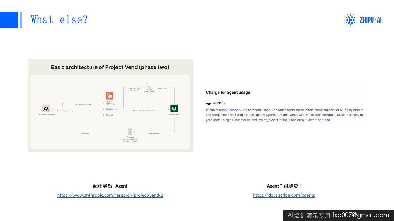
Task: Click the event_name code snippet
Action: 267,120
